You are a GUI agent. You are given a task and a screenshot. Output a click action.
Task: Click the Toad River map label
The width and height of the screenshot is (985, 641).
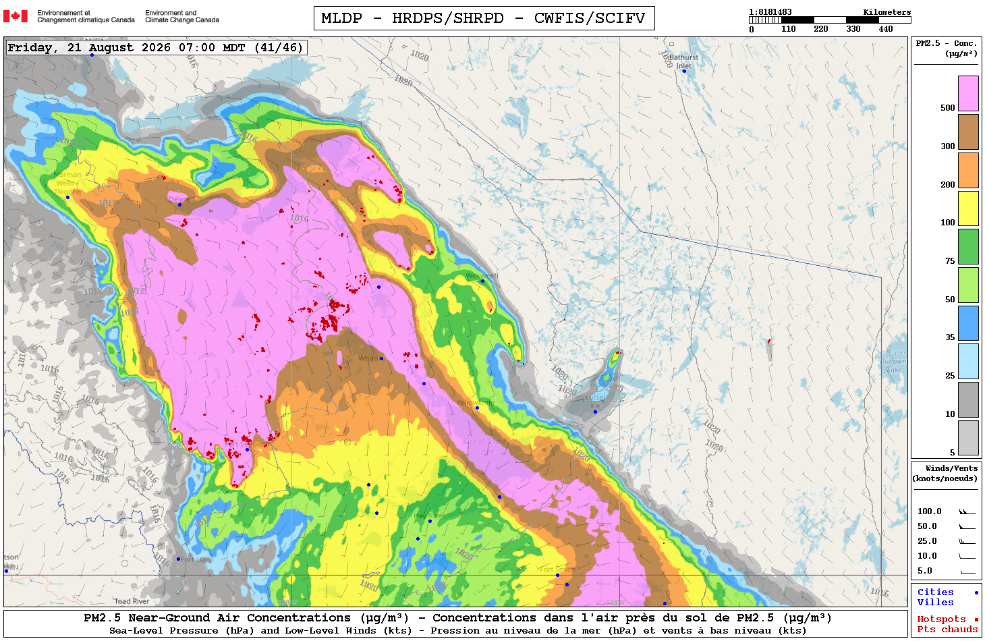coord(132,601)
